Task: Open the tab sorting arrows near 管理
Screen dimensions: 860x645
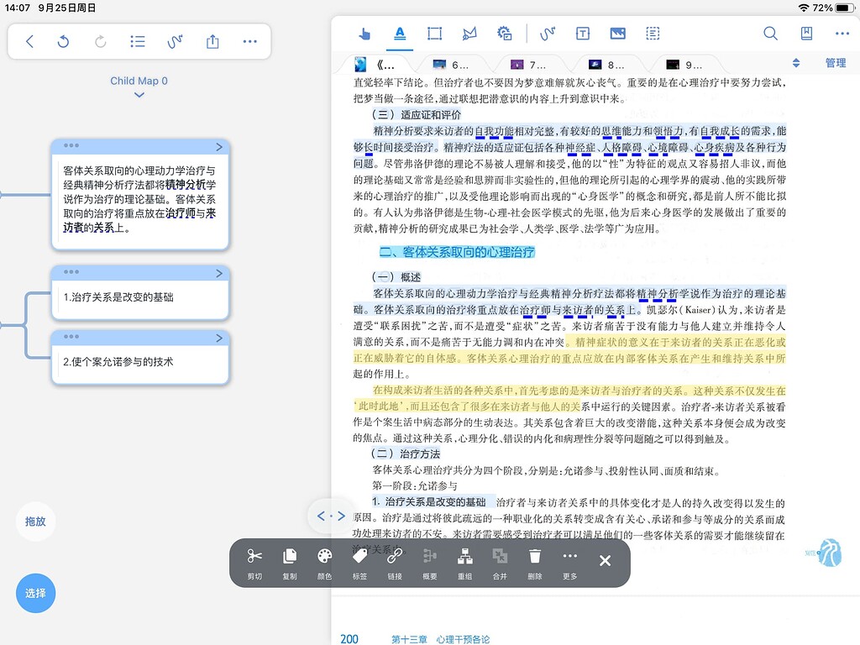Action: [794, 62]
